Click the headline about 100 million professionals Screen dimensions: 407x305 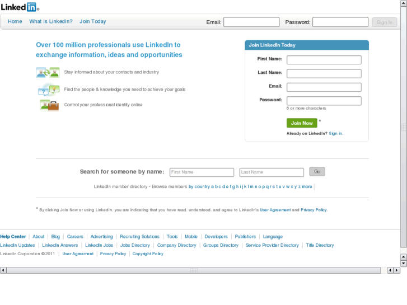109,50
